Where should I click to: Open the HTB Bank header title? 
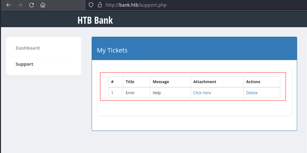95,20
